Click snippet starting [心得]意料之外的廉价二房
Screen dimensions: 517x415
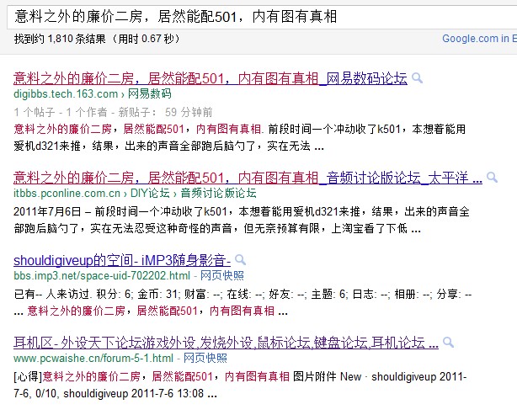240,385
